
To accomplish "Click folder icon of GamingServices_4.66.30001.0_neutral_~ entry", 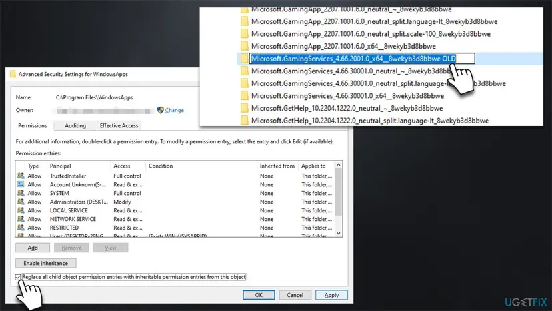I will click(x=244, y=71).
